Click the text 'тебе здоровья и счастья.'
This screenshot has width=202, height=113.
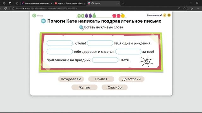click(94, 51)
